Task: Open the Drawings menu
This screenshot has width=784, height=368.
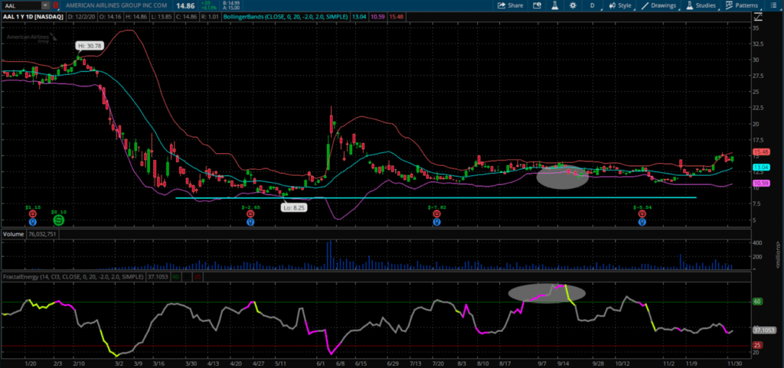Action: click(x=660, y=5)
